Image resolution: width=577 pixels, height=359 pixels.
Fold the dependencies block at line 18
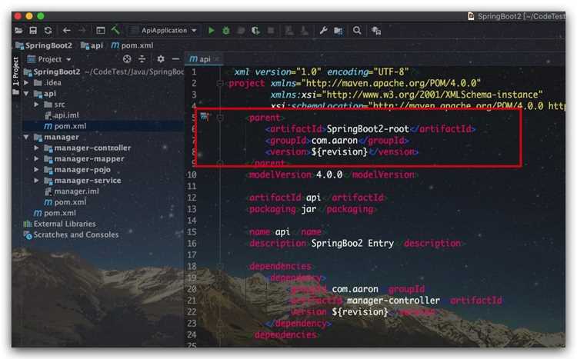point(220,266)
